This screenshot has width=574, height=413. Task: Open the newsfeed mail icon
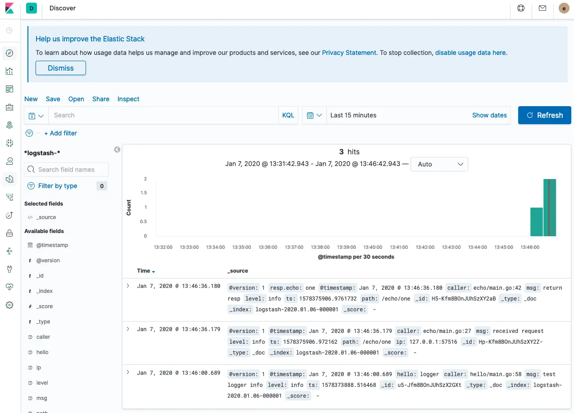coord(542,8)
